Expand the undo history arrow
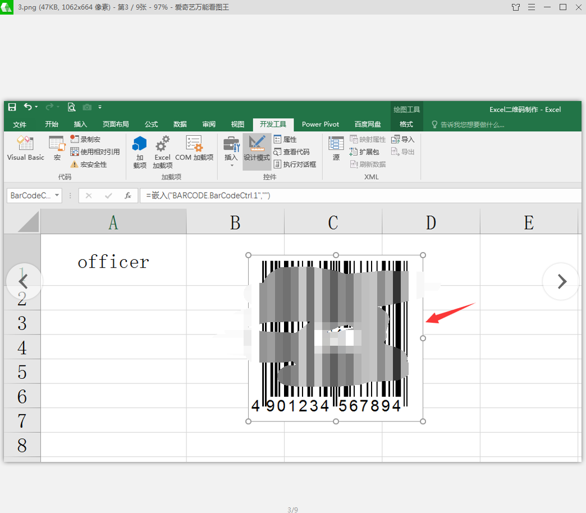The image size is (586, 513). pos(36,107)
